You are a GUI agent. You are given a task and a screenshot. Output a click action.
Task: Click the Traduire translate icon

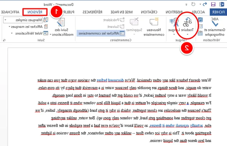click(187, 22)
